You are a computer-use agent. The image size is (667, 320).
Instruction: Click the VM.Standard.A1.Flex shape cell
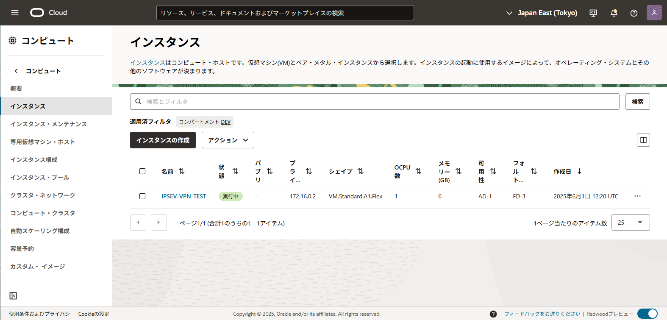(x=356, y=196)
